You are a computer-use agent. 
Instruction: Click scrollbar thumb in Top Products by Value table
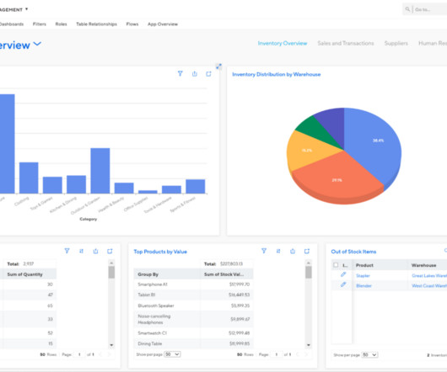click(309, 272)
